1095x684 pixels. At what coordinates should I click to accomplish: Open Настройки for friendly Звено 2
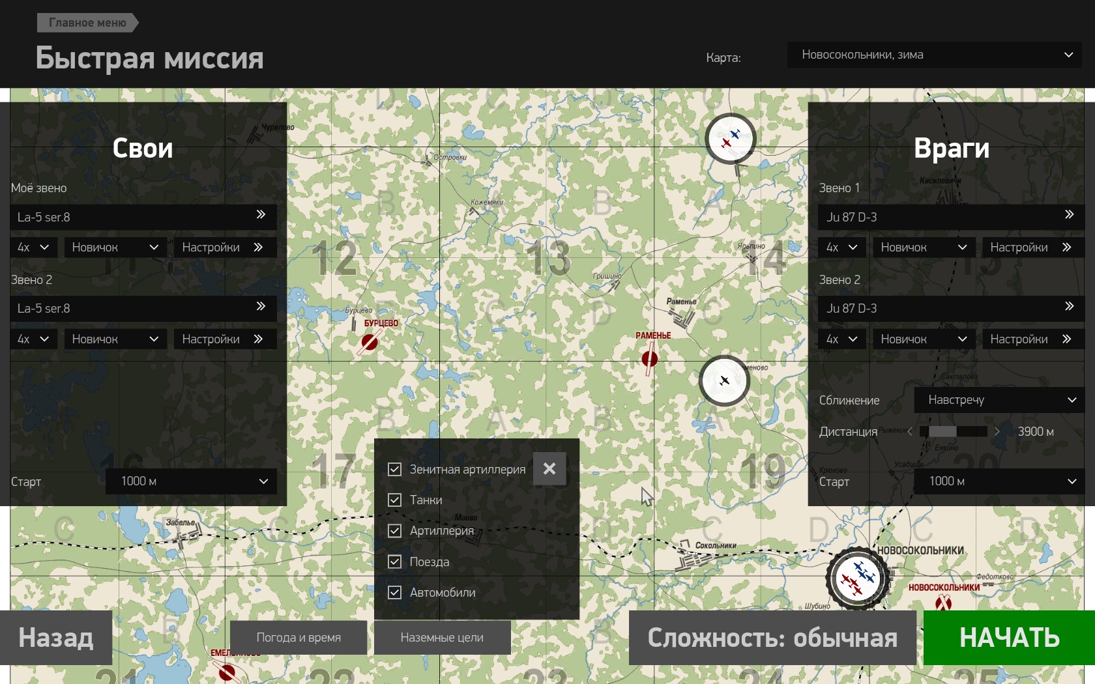tap(225, 339)
